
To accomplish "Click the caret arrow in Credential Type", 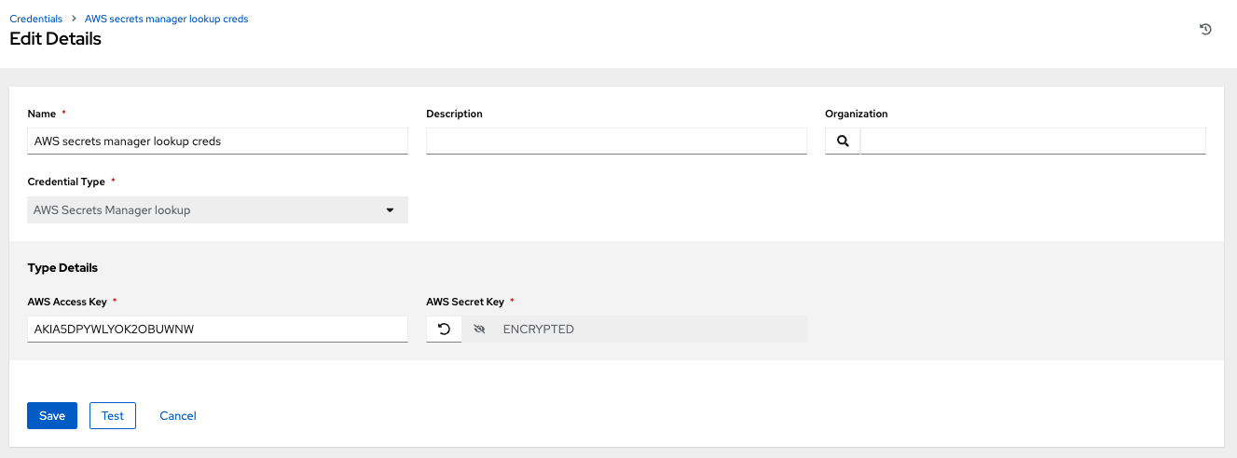I will [390, 210].
